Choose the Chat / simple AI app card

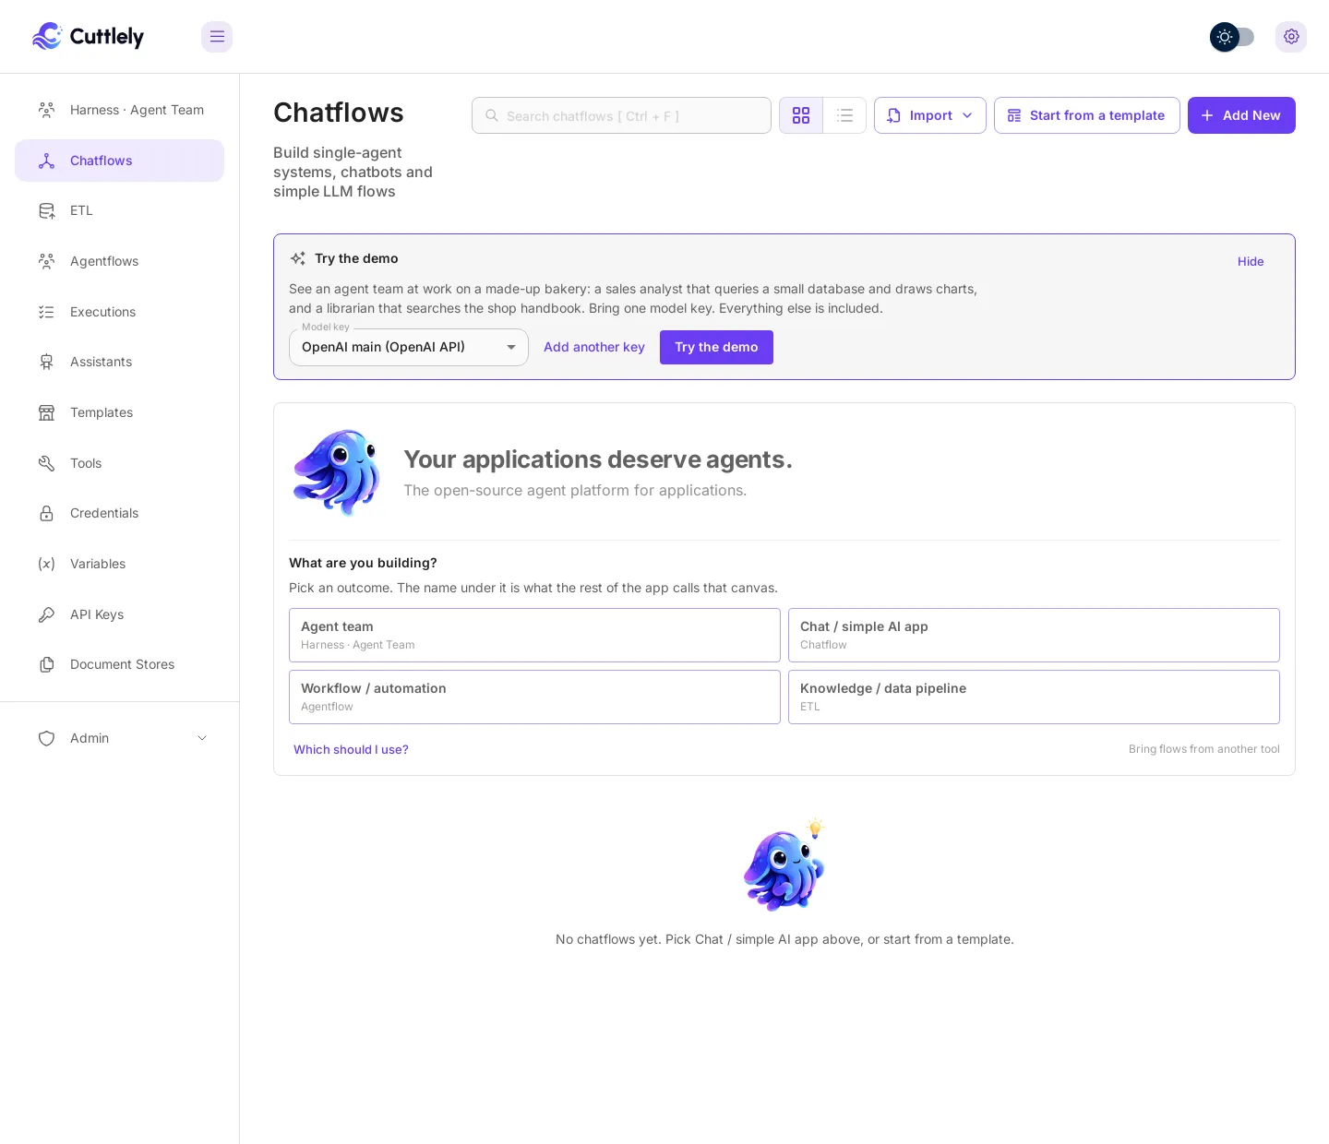1034,635
